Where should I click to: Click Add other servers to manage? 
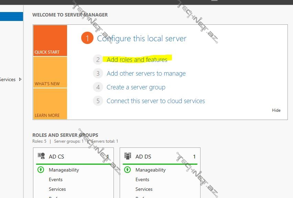point(146,73)
